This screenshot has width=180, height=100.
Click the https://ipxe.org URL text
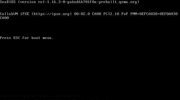coord(51,14)
